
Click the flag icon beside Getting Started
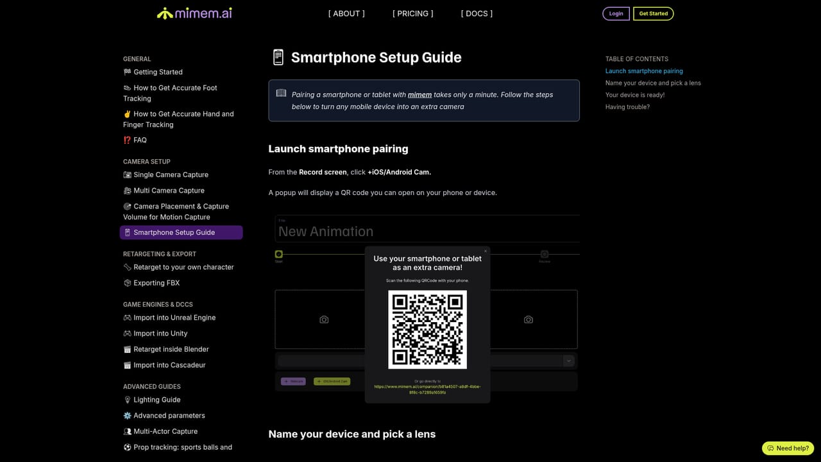tap(127, 72)
